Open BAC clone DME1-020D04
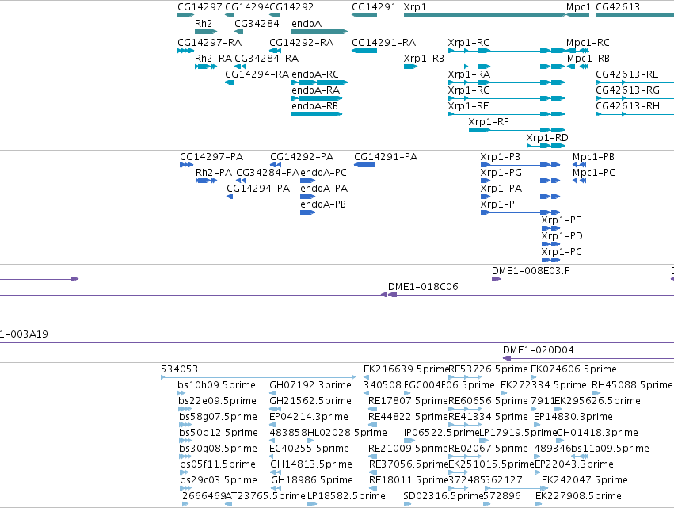Image resolution: width=674 pixels, height=508 pixels. click(x=538, y=350)
